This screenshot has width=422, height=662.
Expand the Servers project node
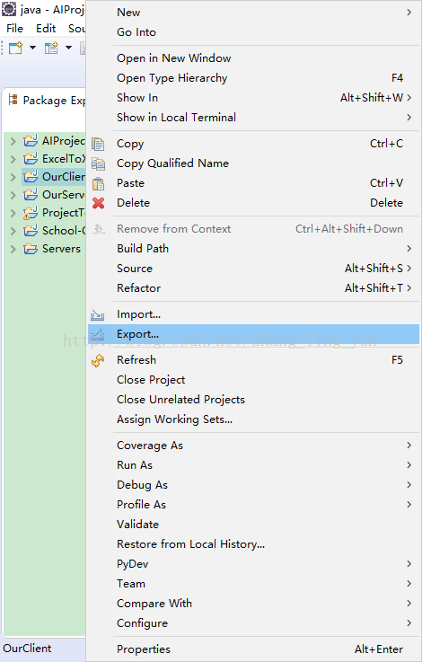click(x=13, y=249)
